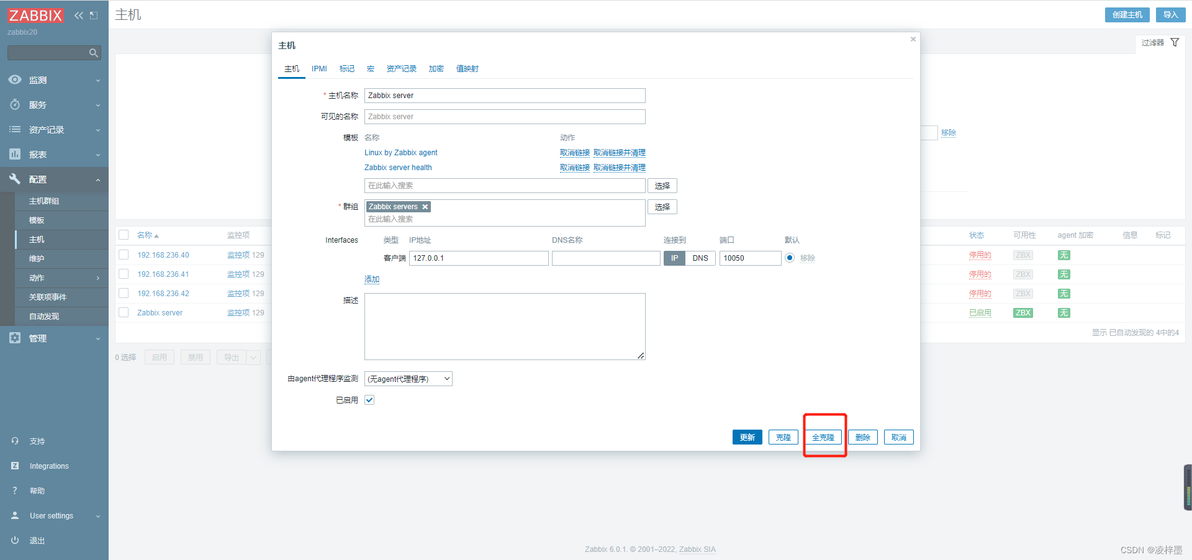1192x560 pixels.
Task: Click the configuration wrench icon
Action: (15, 179)
